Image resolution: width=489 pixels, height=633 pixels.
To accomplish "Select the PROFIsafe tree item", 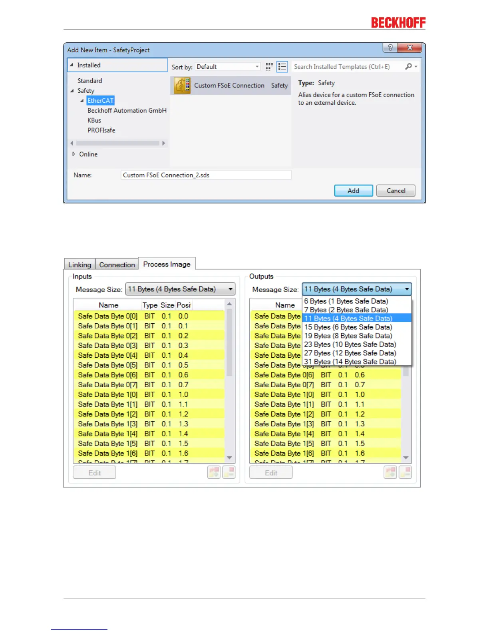I will [x=101, y=130].
